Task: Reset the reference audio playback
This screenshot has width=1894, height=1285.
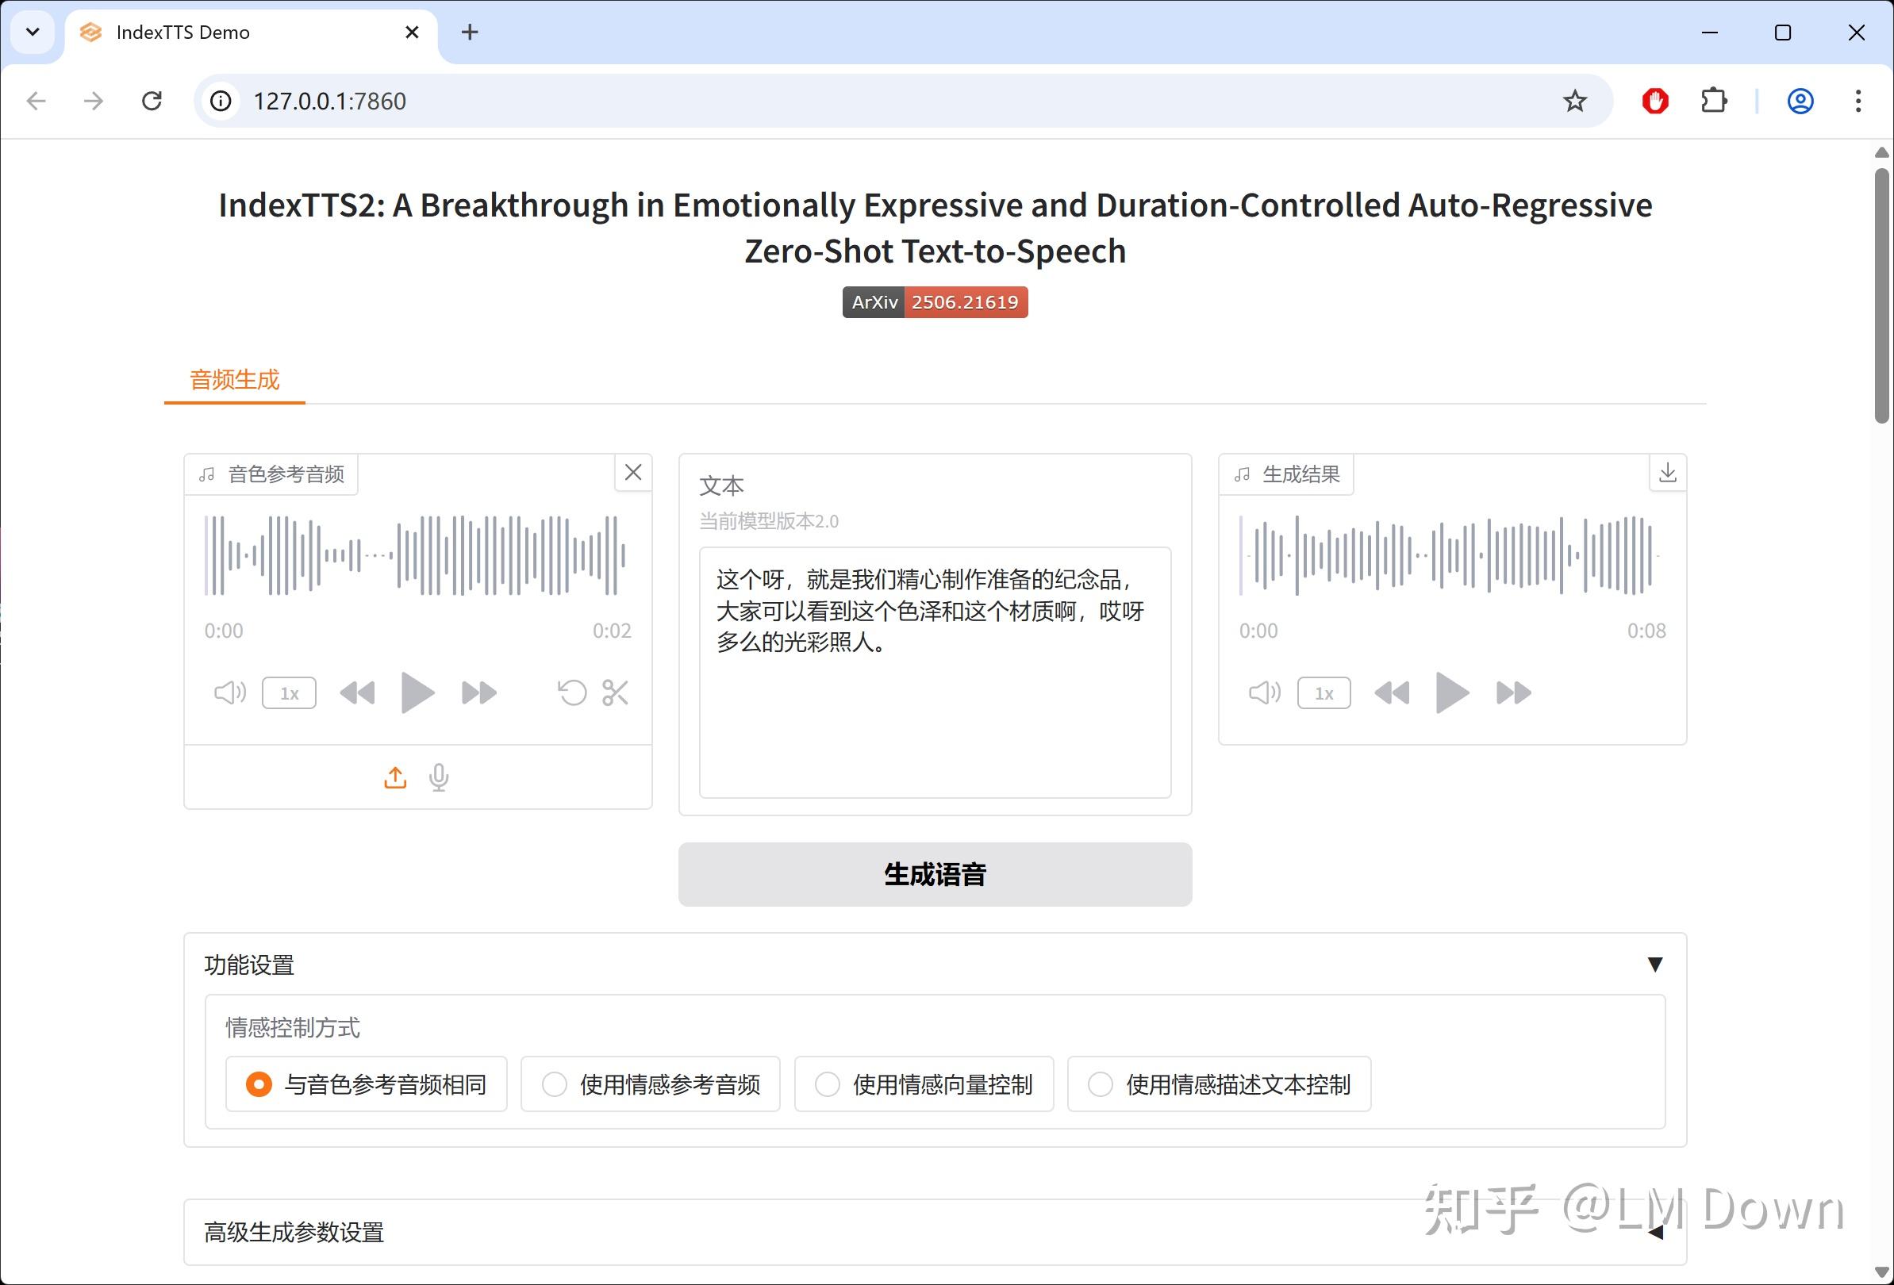Action: pos(572,692)
